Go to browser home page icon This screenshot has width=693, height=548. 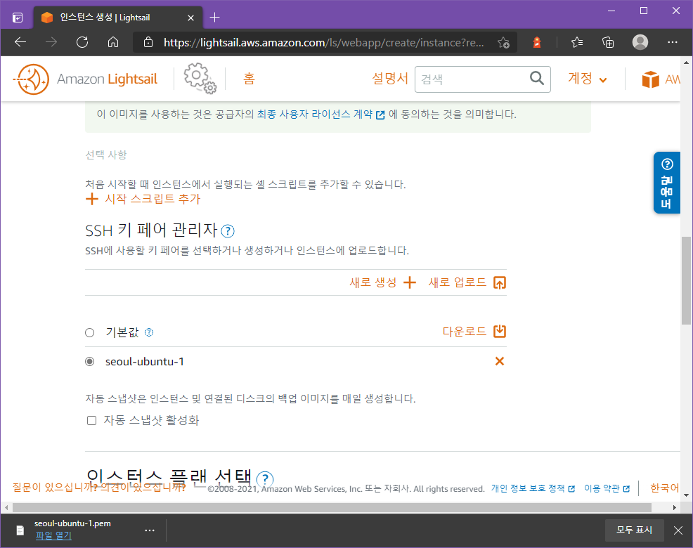[x=113, y=42]
